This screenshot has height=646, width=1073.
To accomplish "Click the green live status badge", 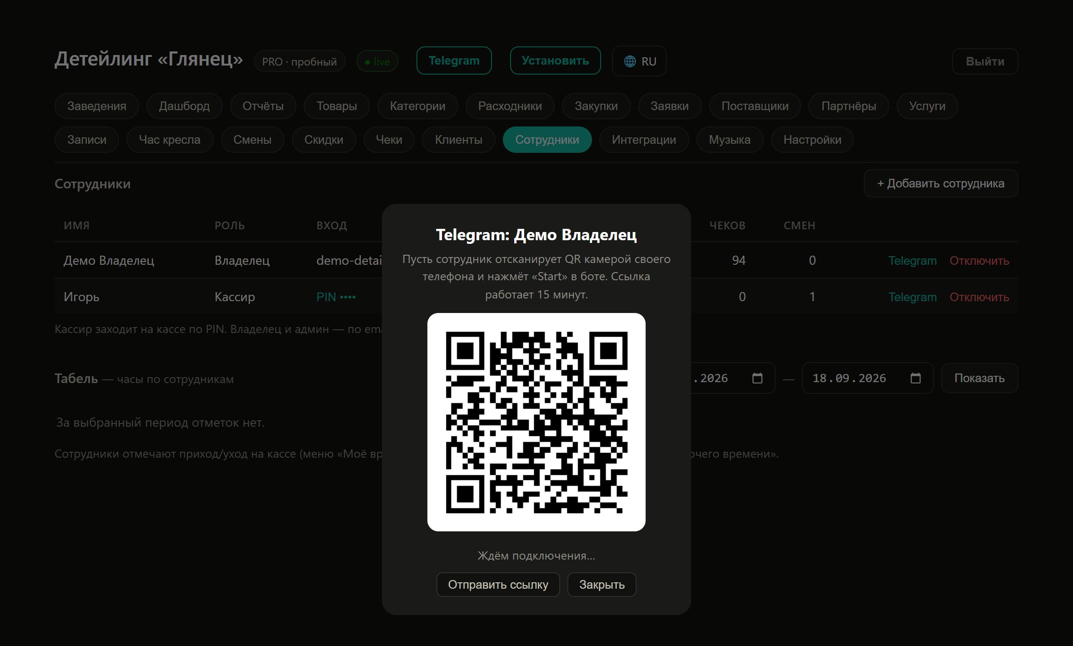I will point(377,61).
